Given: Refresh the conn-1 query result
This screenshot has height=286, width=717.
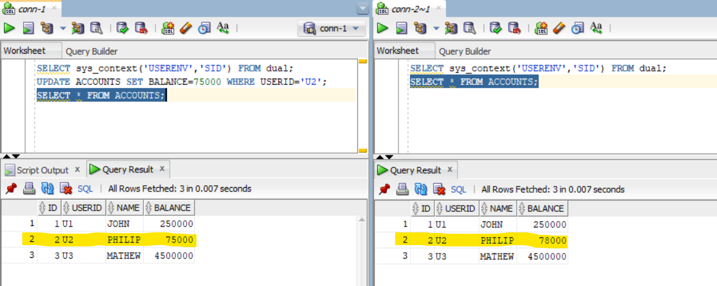Looking at the screenshot, I should click(x=47, y=188).
